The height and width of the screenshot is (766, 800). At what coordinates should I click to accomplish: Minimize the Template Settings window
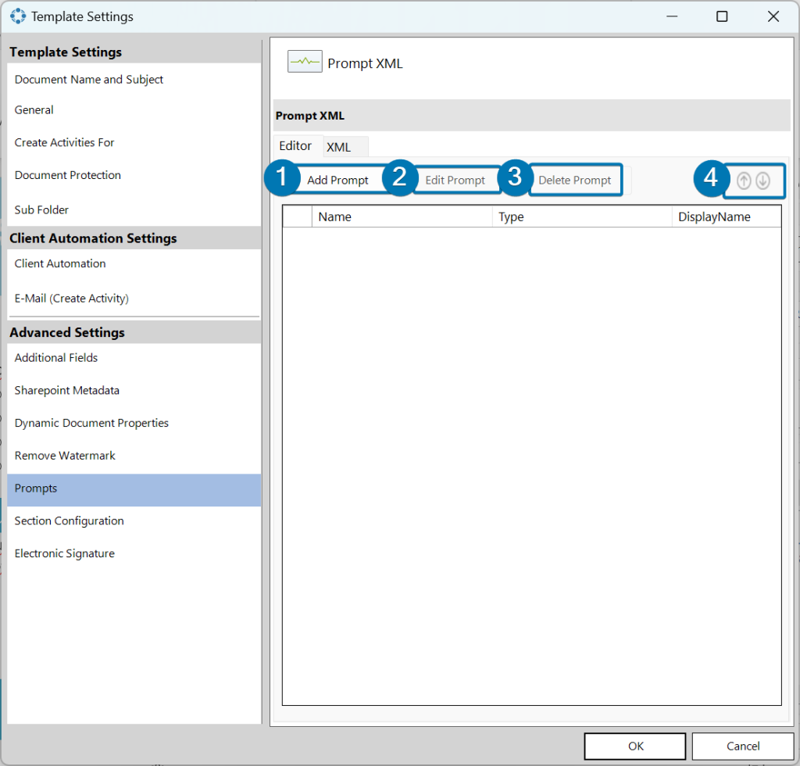click(672, 16)
